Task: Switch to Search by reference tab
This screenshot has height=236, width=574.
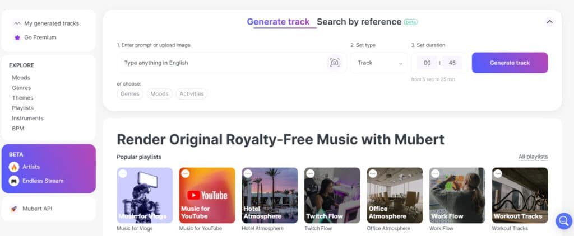Action: pos(359,22)
